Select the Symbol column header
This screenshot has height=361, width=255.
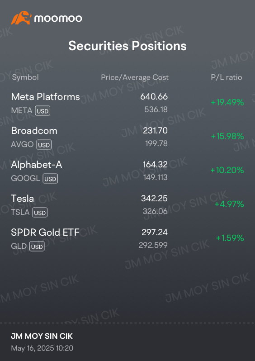tap(25, 77)
